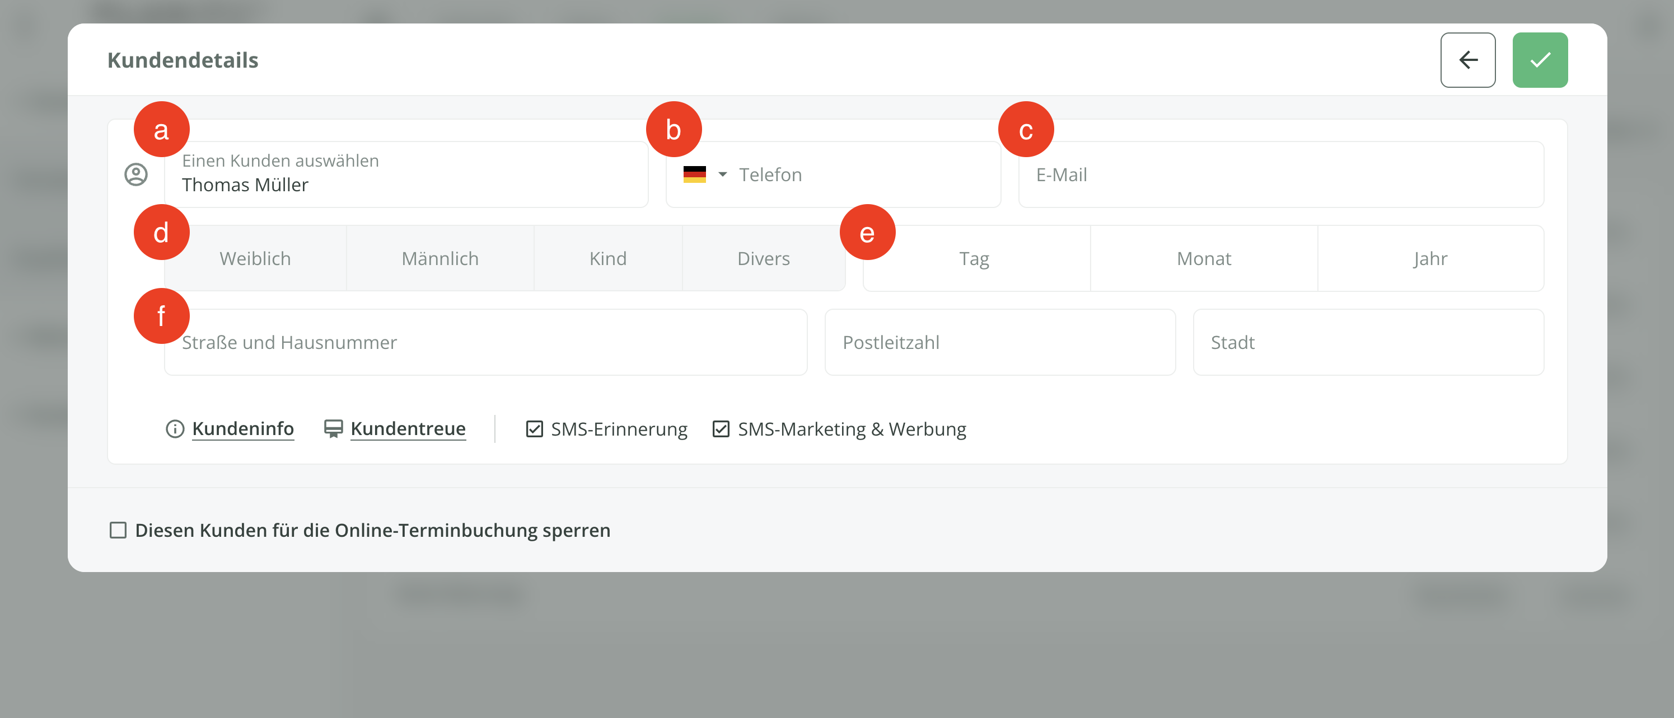Open the Monat birthday dropdown
The height and width of the screenshot is (718, 1674).
(1204, 259)
